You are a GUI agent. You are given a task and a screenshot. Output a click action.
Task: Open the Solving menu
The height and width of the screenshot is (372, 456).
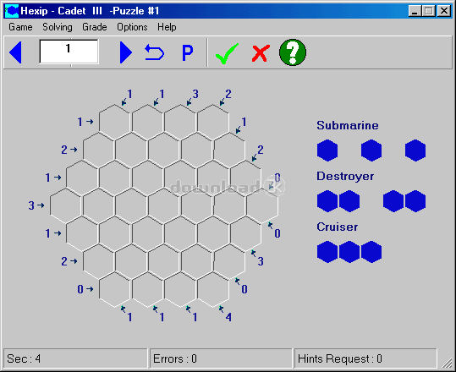58,27
